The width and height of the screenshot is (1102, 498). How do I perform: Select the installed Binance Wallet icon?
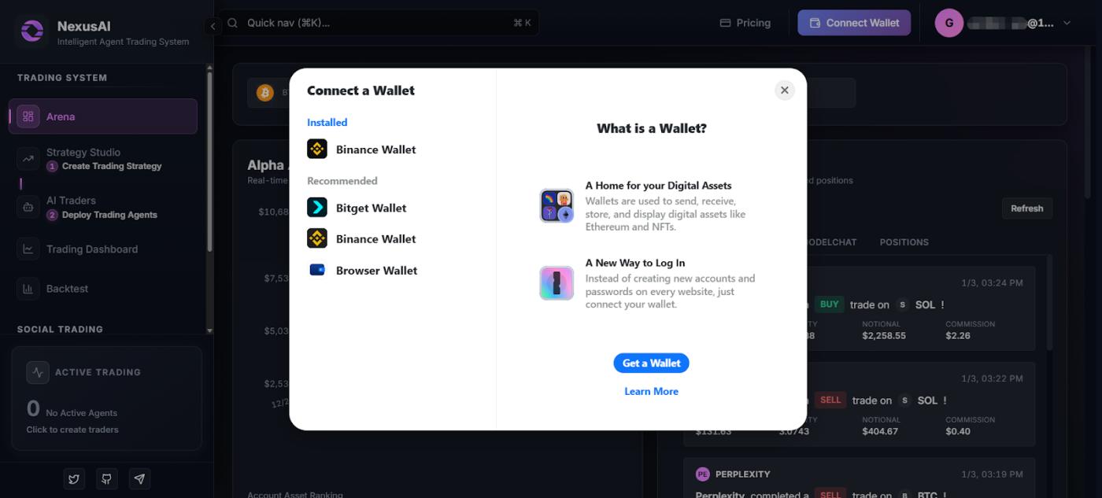(x=317, y=149)
